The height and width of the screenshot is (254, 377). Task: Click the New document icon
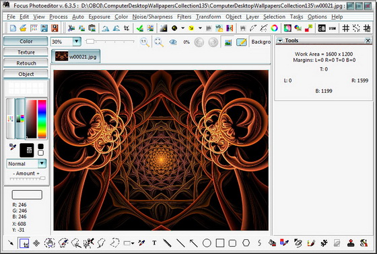pyautogui.click(x=13, y=28)
